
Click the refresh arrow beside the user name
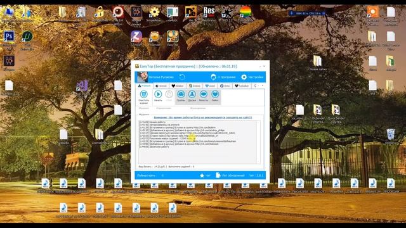(x=182, y=77)
